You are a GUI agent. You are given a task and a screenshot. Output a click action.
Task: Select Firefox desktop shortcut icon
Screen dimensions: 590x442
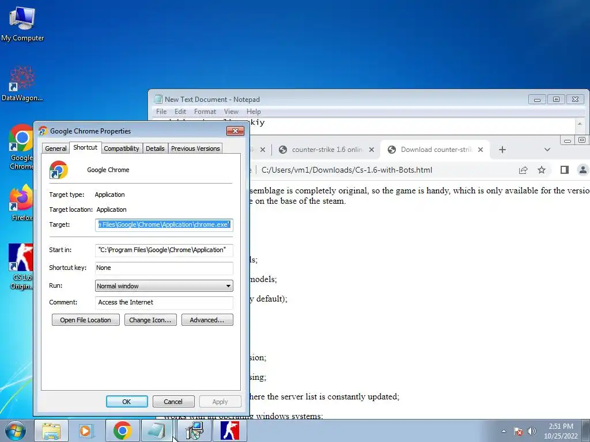[21, 203]
